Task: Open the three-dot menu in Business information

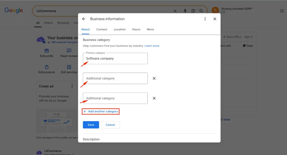Action: pyautogui.click(x=205, y=19)
